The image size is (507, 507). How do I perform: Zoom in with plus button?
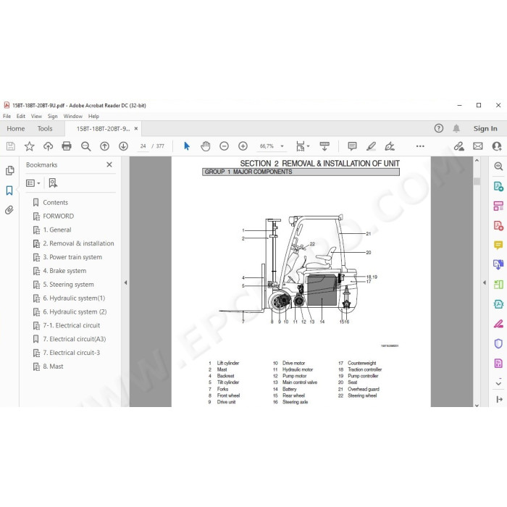243,146
